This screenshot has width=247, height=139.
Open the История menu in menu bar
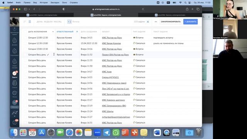pos(44,3)
